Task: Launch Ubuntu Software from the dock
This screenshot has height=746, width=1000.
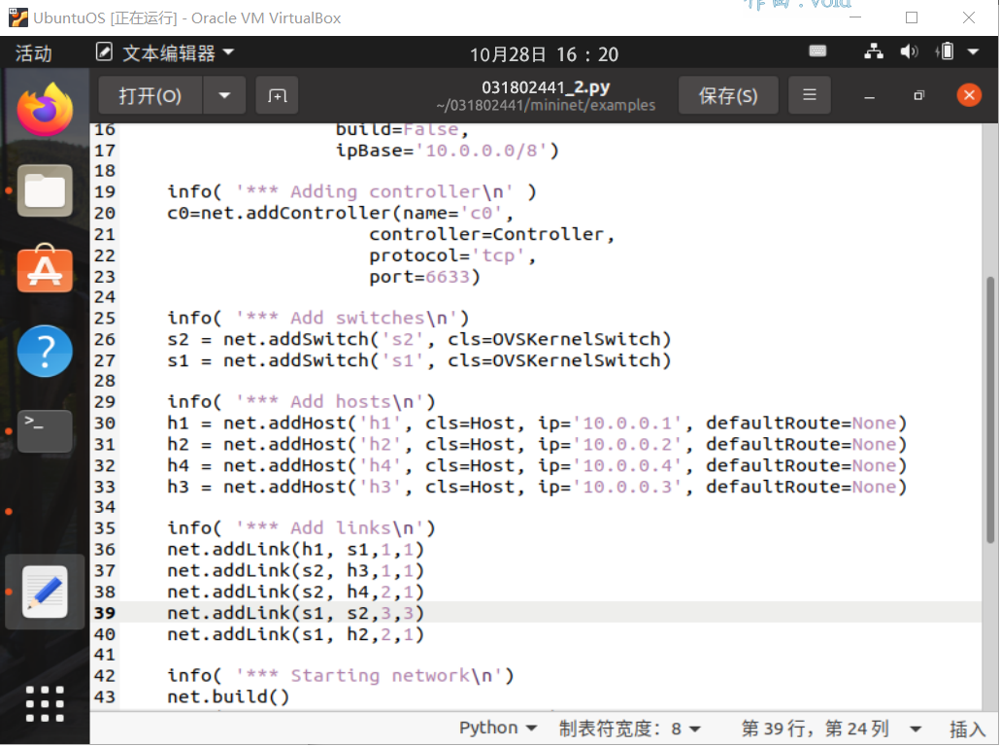Action: (x=45, y=269)
